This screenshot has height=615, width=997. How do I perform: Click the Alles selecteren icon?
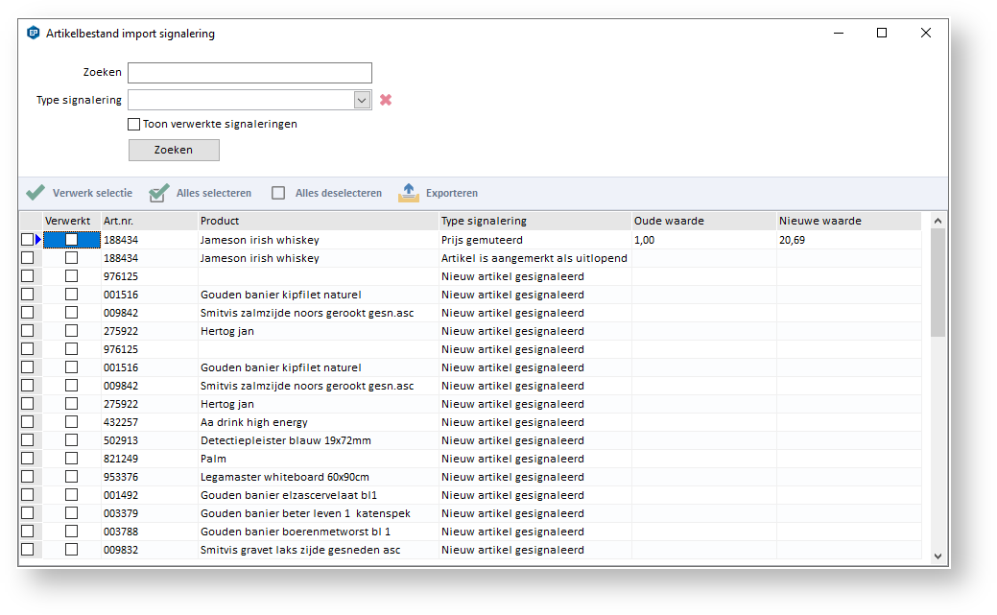tap(159, 193)
